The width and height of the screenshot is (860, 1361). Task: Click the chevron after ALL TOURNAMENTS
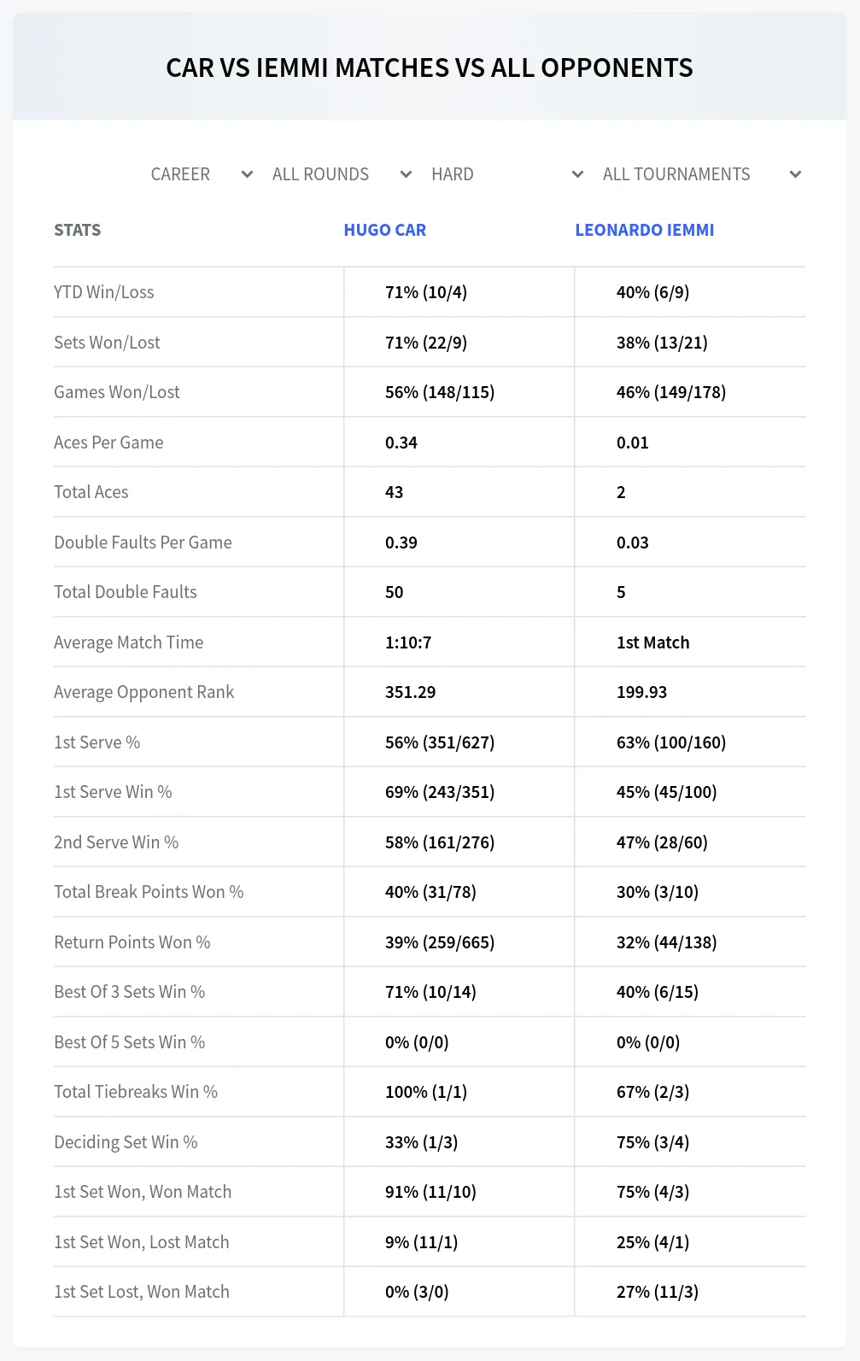795,174
